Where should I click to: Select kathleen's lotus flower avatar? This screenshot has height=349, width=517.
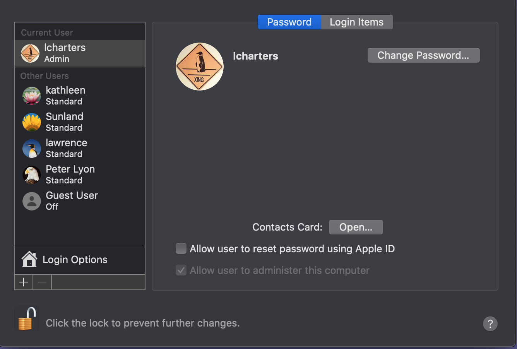point(32,96)
